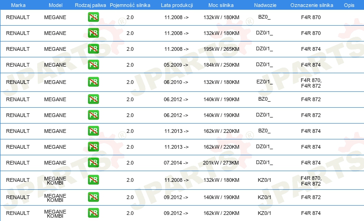Select the 195kW / 265KM power cell
The image size is (364, 221).
[221, 49]
